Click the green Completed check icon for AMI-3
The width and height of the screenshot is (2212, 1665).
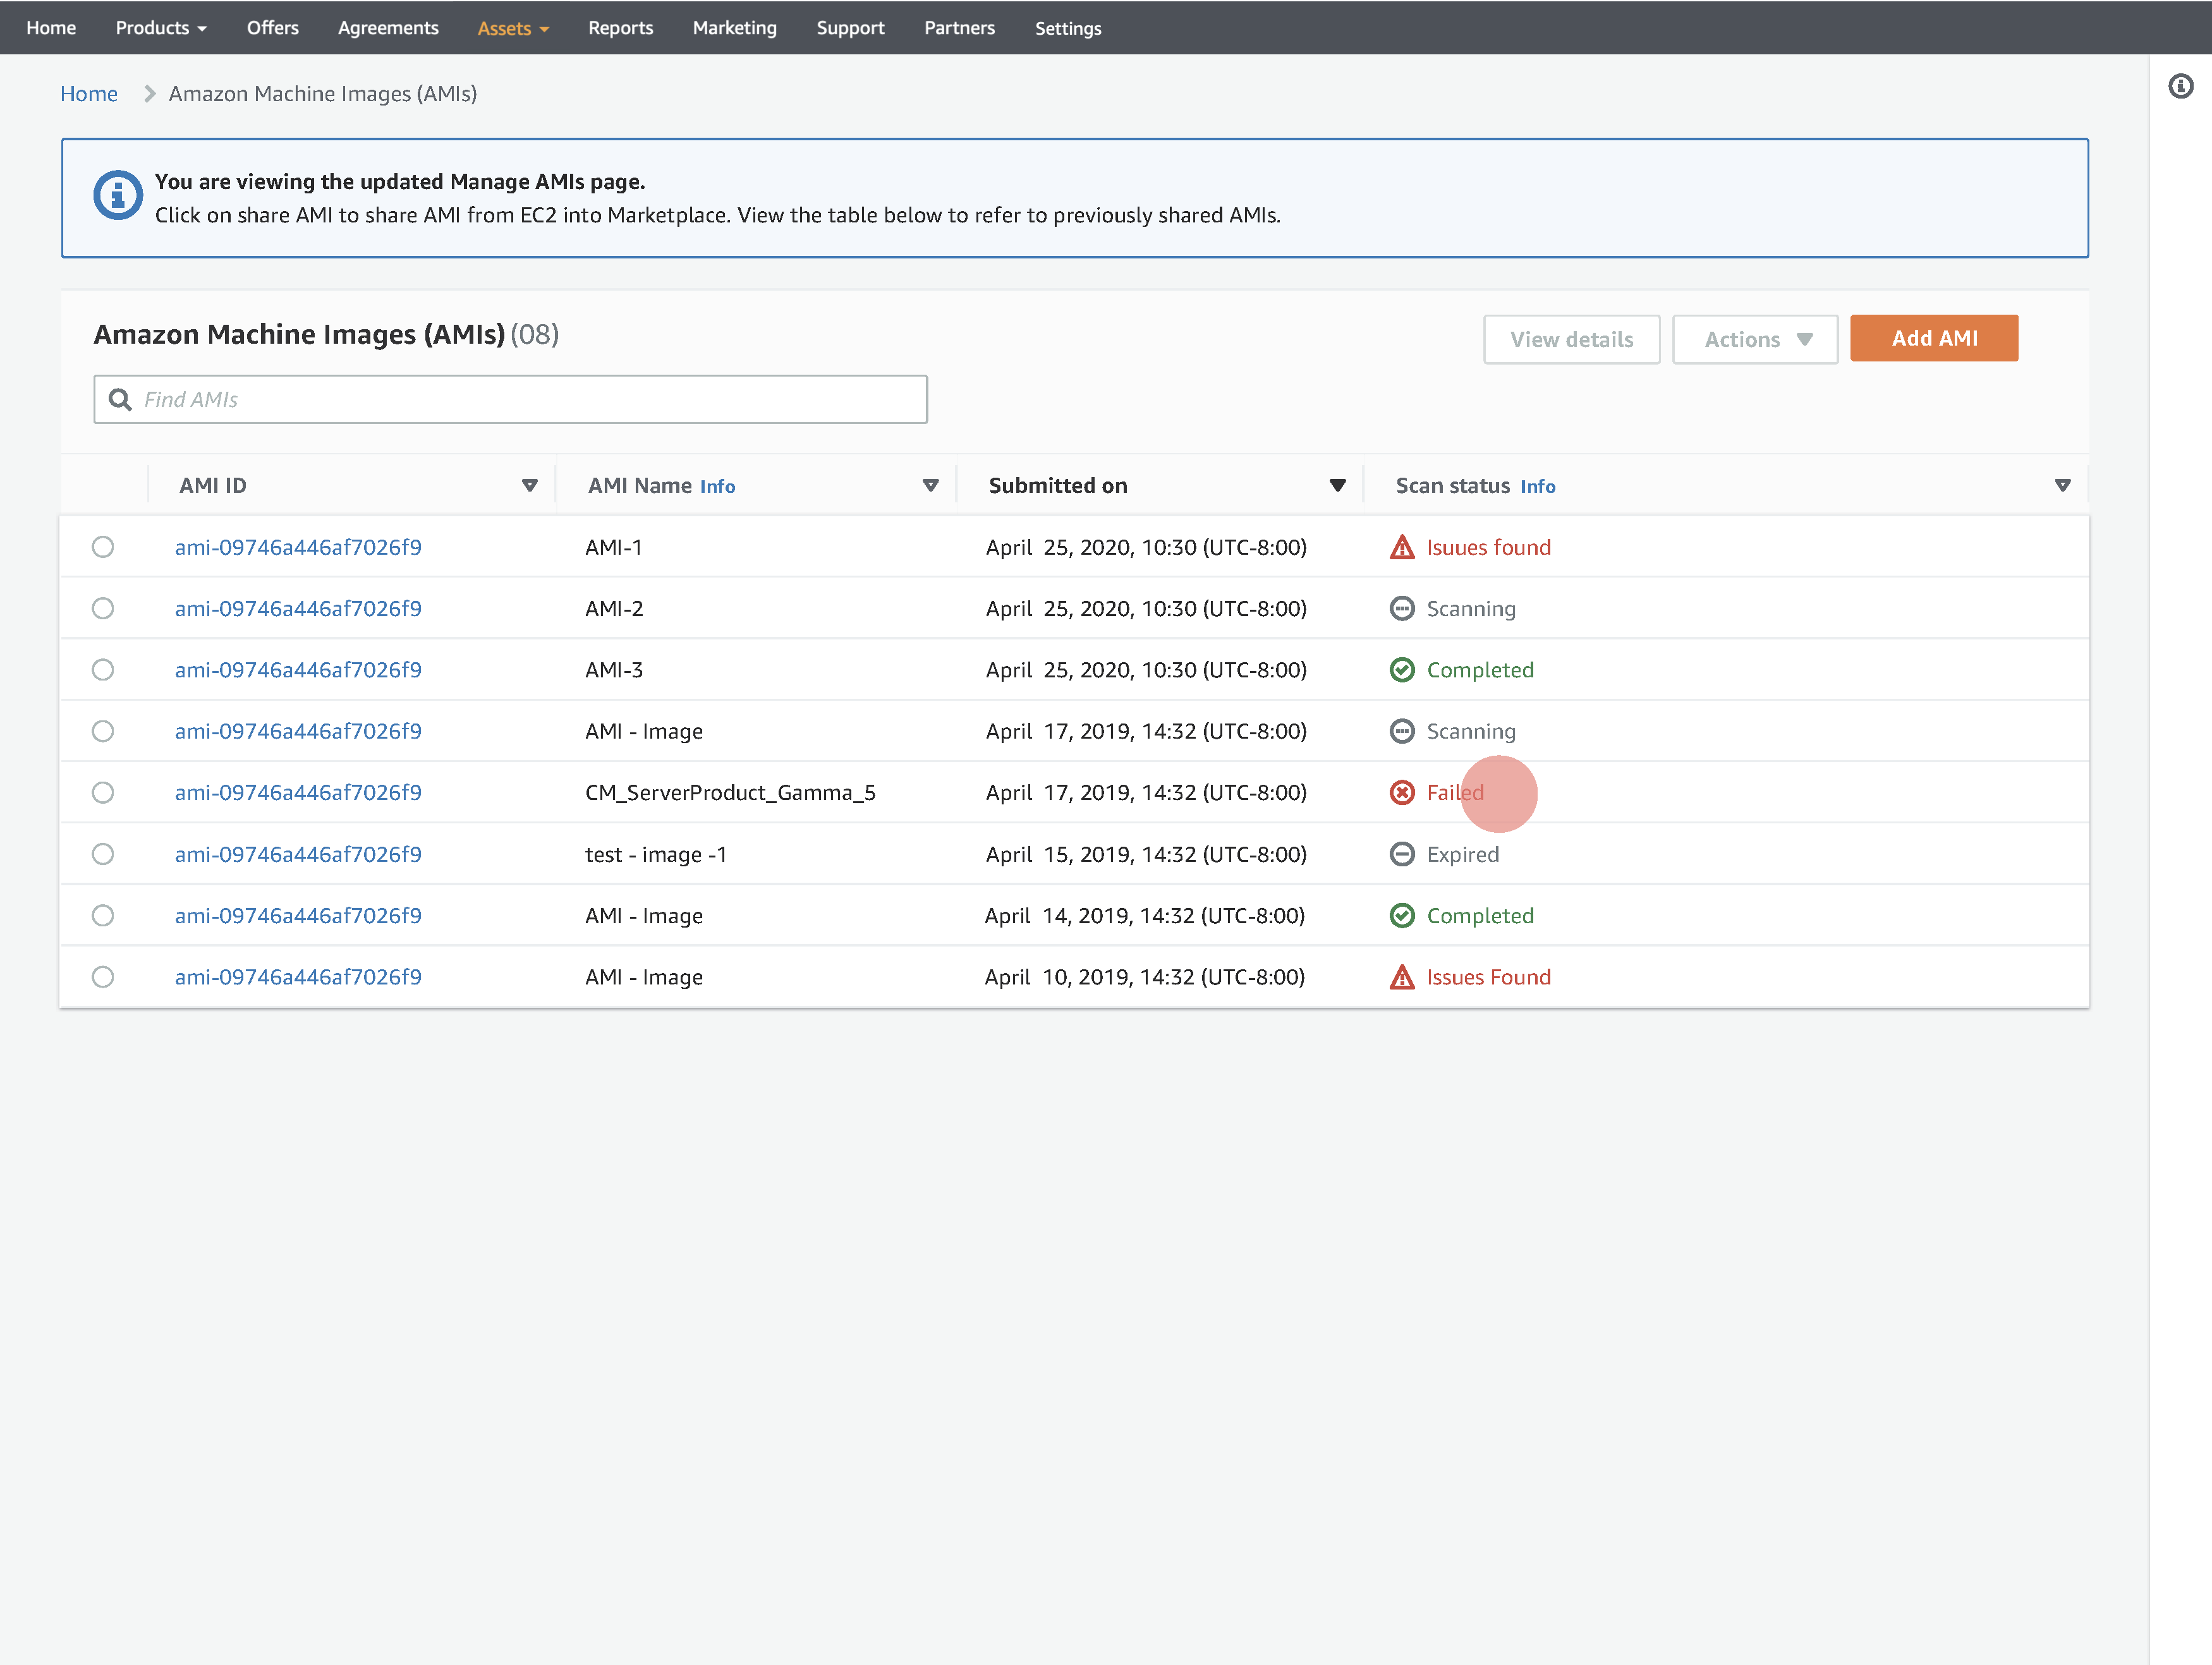(1402, 671)
